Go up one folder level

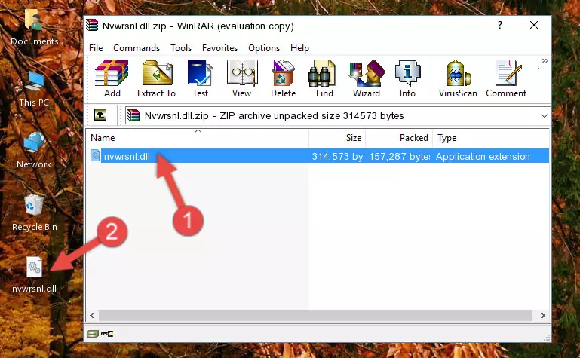tap(100, 115)
